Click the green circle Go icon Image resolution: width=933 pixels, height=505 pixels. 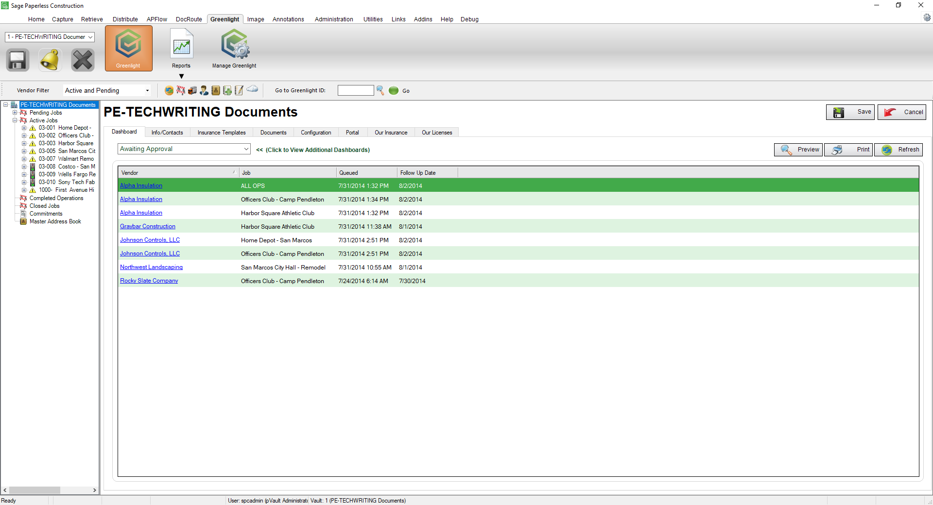(394, 90)
